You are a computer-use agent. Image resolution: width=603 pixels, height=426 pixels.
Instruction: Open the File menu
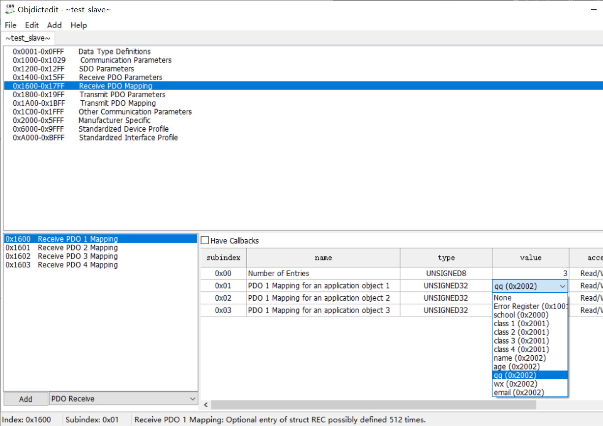point(10,25)
